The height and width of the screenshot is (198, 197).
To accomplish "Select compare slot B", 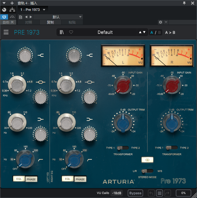I will [x=159, y=33].
